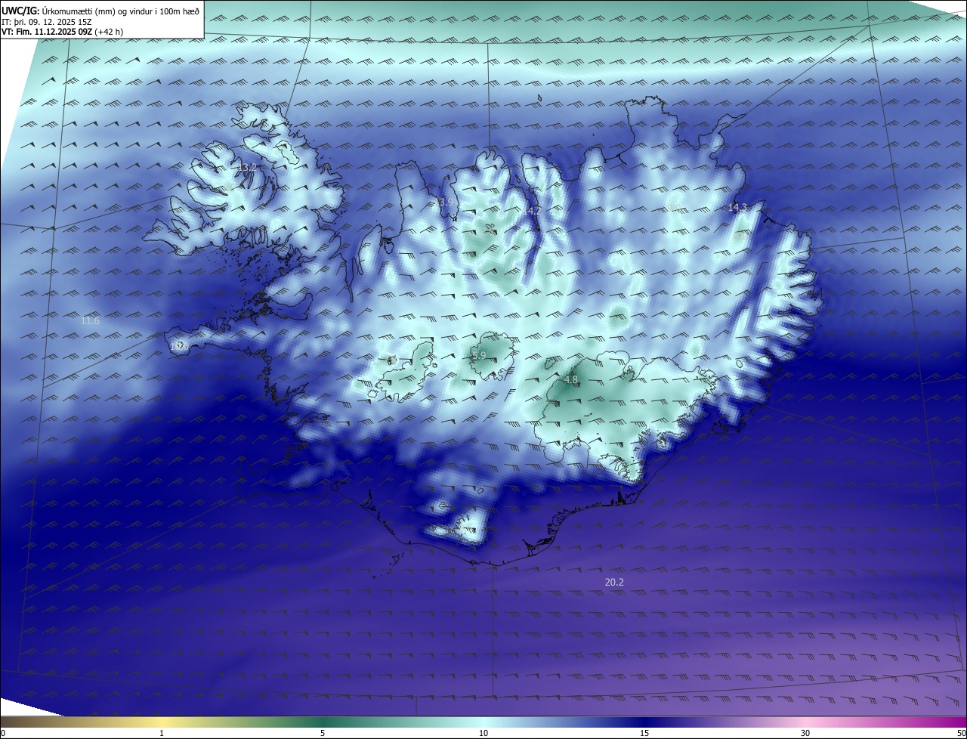Click the 11.6 value over the western sea
967x739 pixels.
[90, 321]
